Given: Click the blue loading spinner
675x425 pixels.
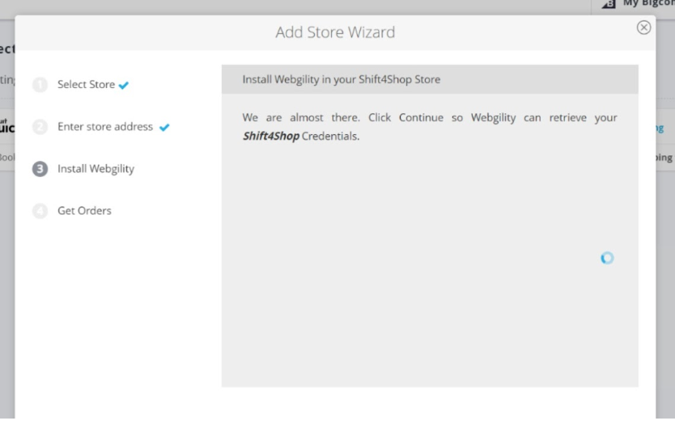Looking at the screenshot, I should [607, 258].
